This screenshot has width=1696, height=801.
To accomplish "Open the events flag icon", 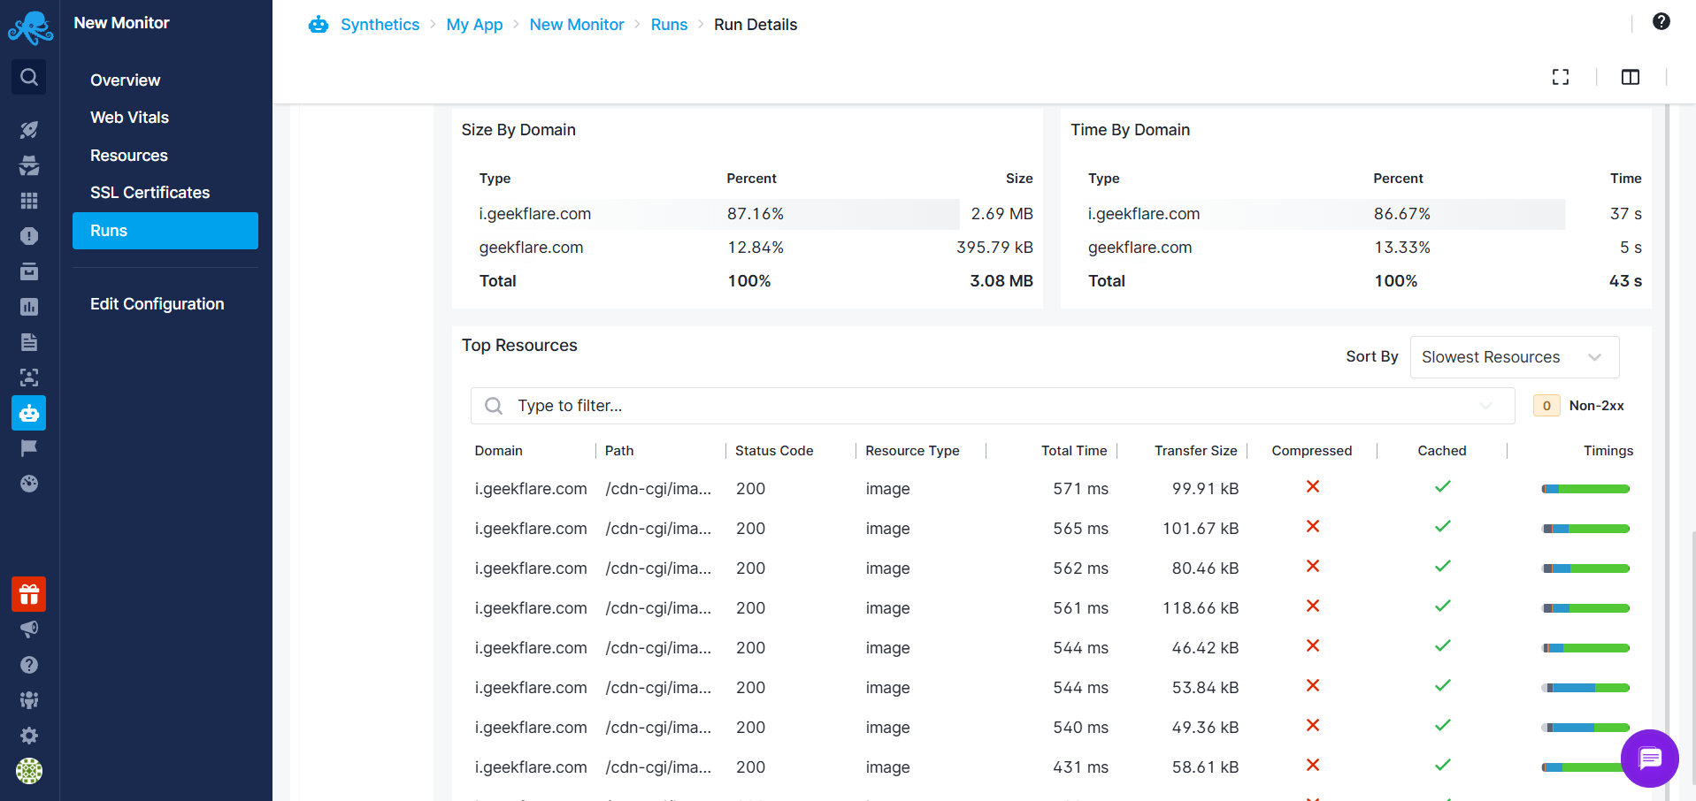I will pos(29,448).
